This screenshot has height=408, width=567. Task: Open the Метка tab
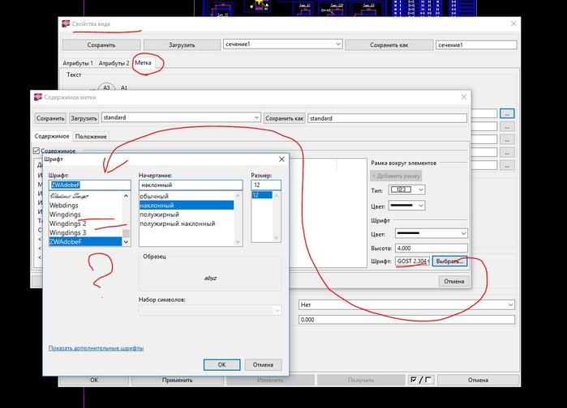point(144,62)
